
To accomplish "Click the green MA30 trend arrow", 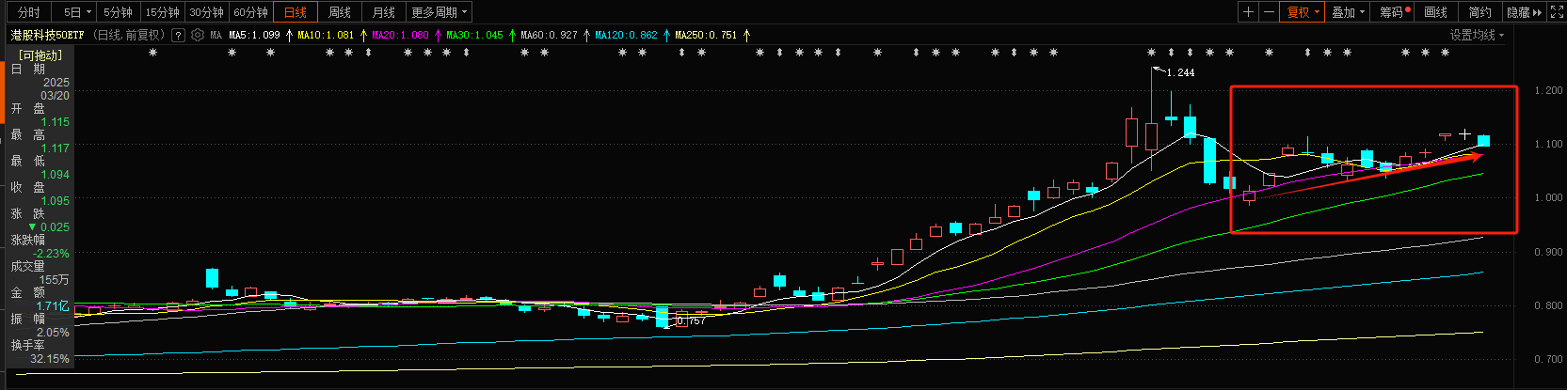I will [512, 35].
